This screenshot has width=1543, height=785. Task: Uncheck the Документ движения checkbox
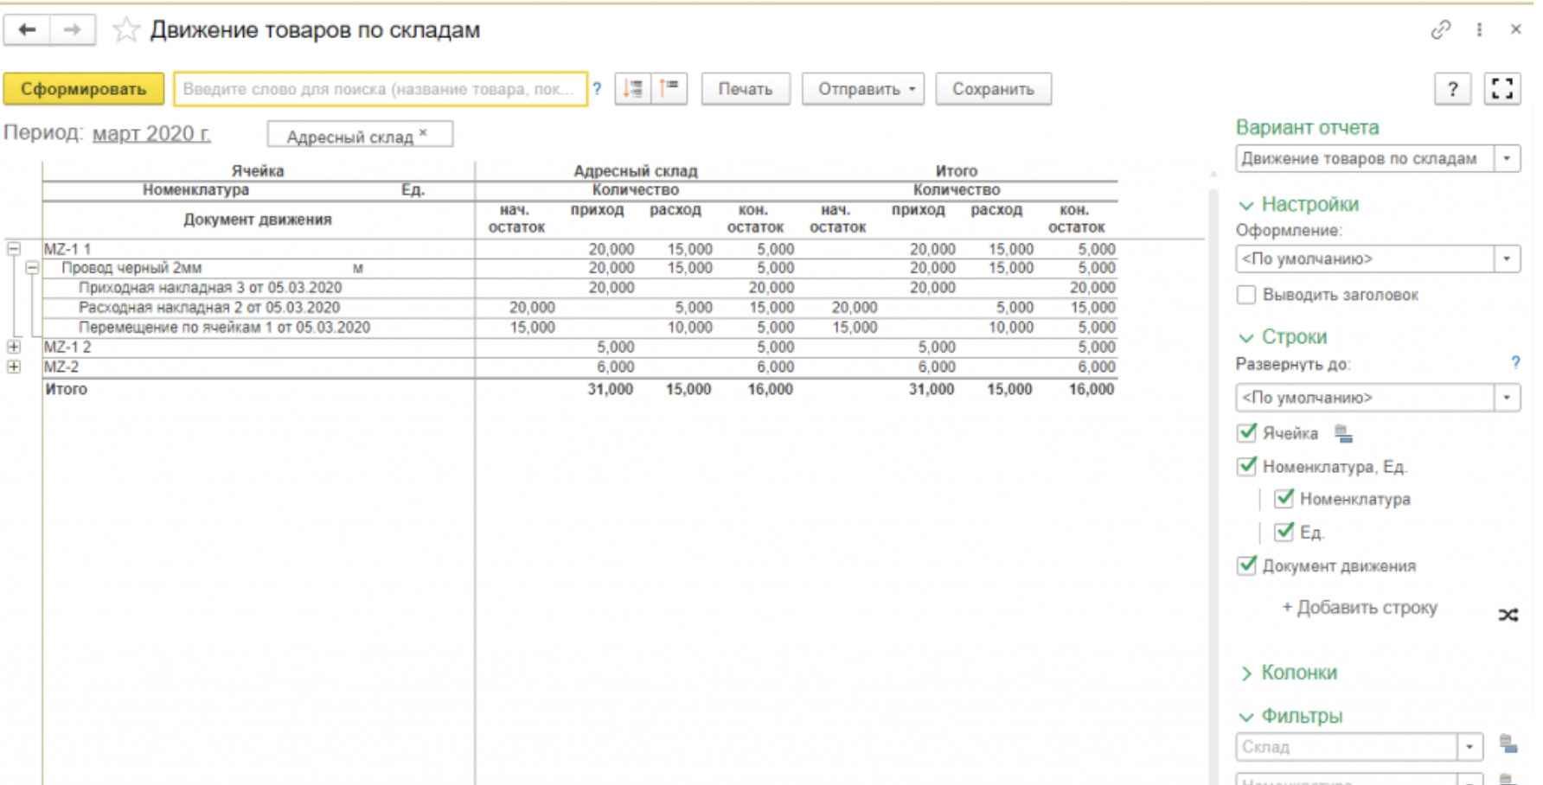[x=1246, y=565]
